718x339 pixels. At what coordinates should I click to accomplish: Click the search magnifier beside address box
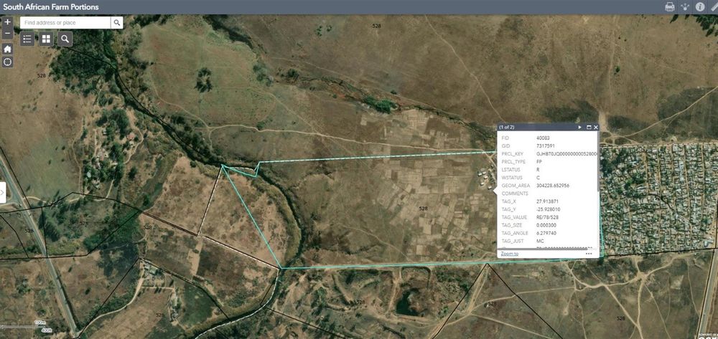coord(116,22)
